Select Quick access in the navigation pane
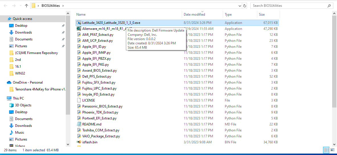 22,19
